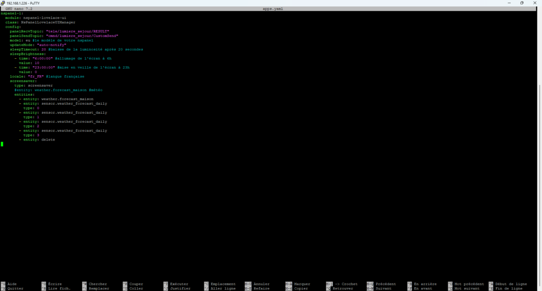
Task: Click the 'type: 1' line
Action: tap(31, 116)
